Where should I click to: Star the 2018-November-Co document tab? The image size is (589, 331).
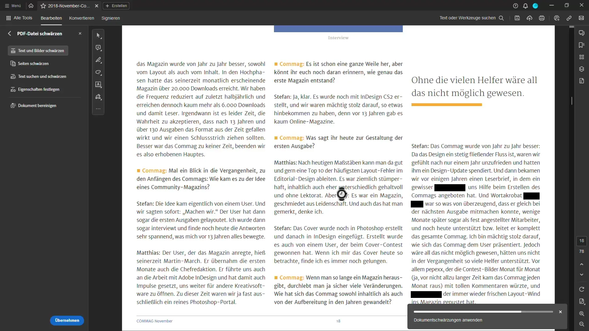[43, 6]
